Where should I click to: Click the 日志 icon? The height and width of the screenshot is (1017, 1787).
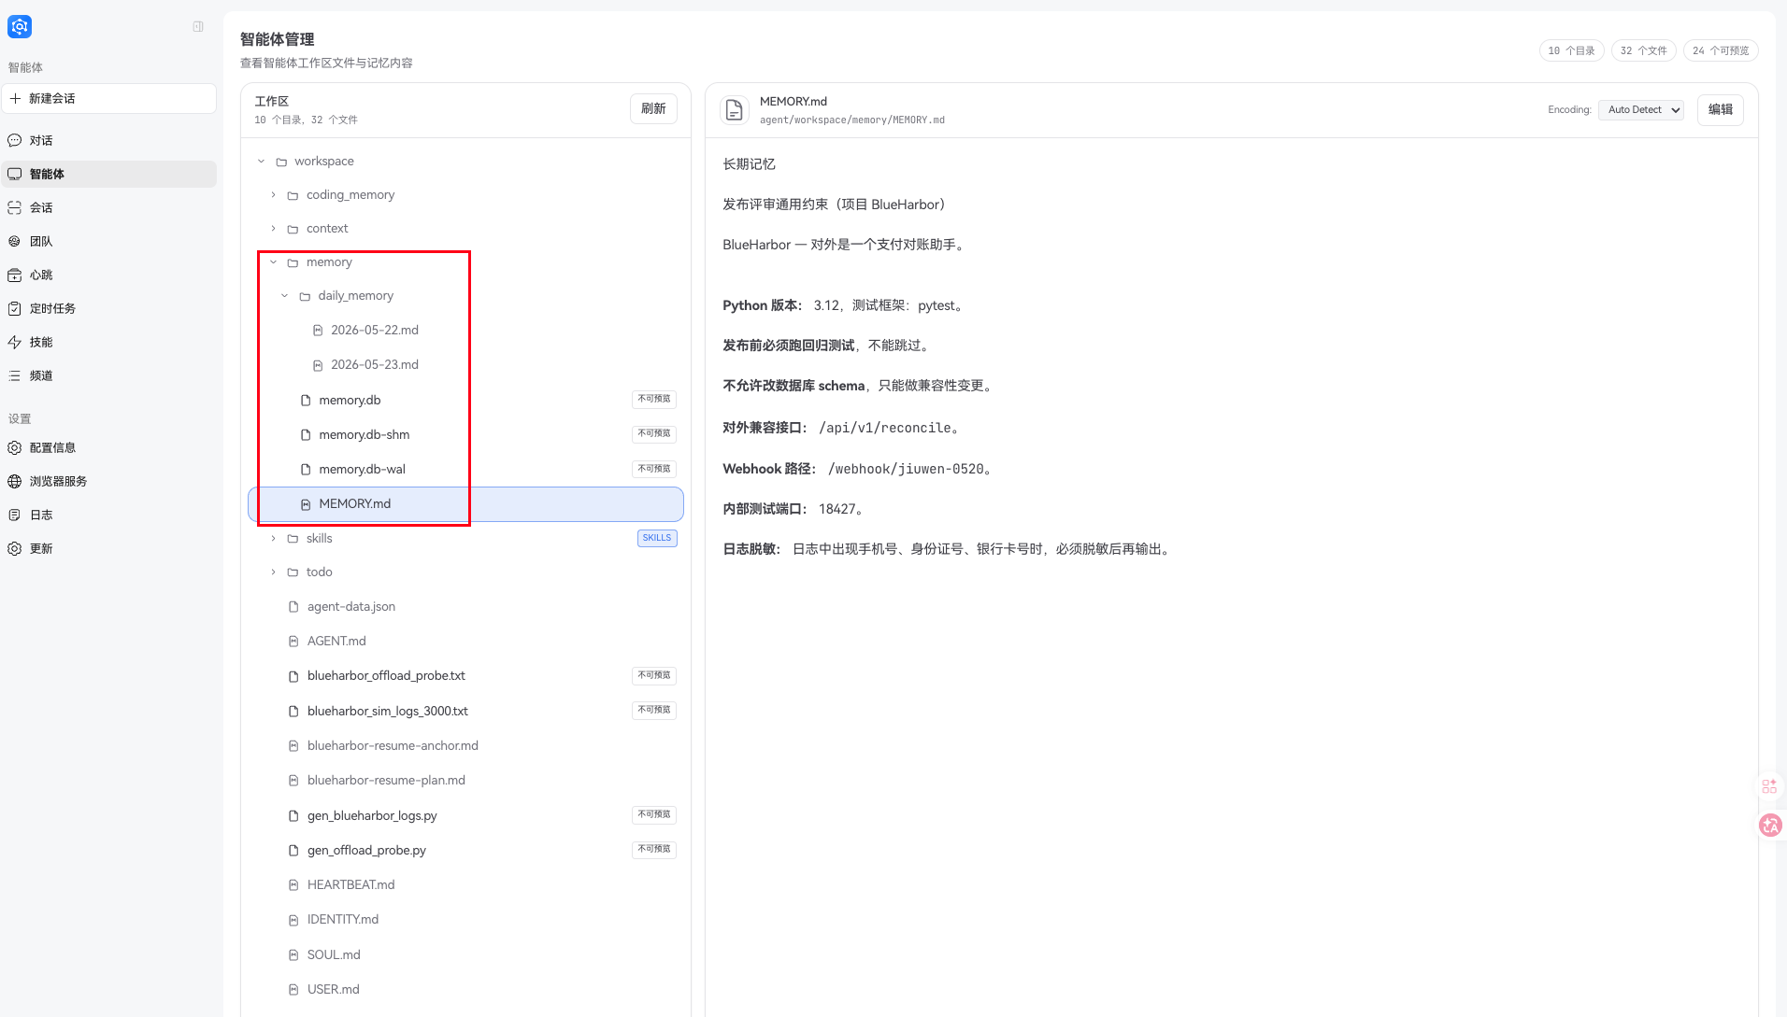tap(15, 515)
